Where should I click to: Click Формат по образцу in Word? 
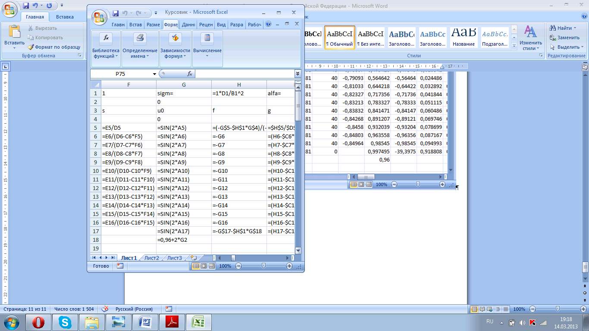pyautogui.click(x=54, y=47)
